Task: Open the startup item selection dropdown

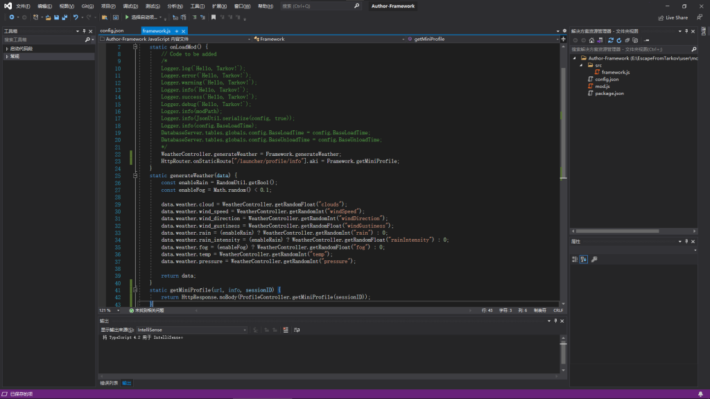Action: point(160,17)
